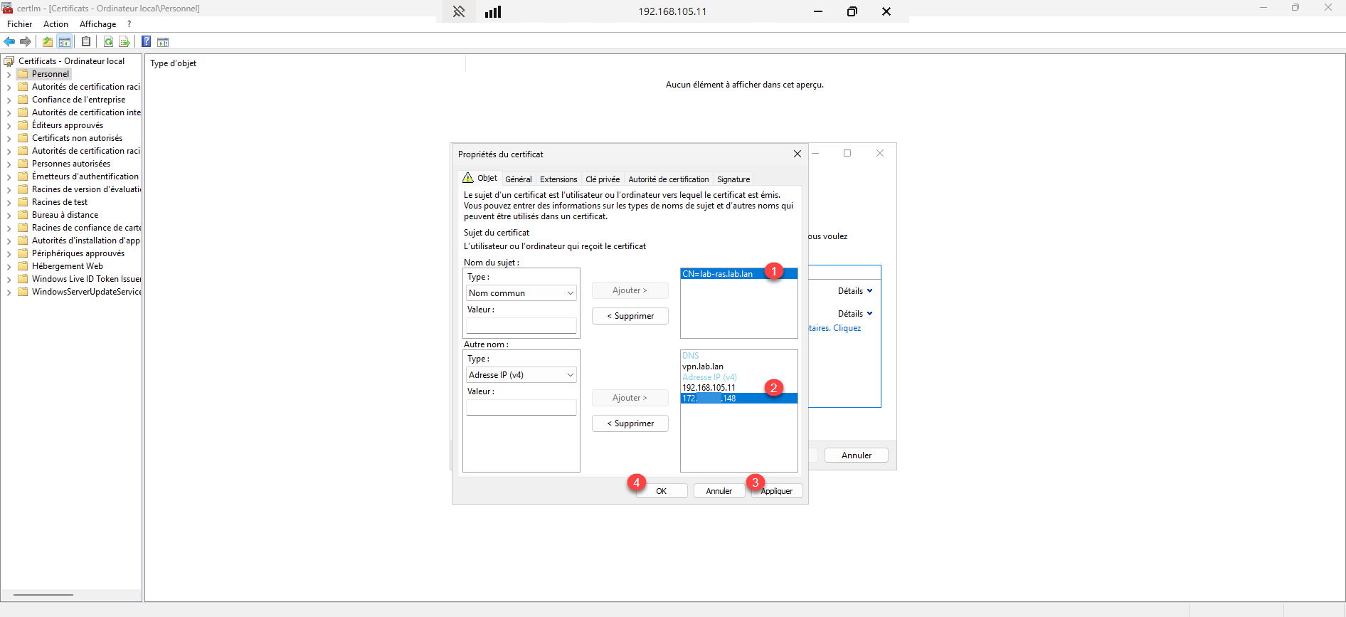The image size is (1346, 617).
Task: Click the Export list toolbar icon
Action: [124, 42]
